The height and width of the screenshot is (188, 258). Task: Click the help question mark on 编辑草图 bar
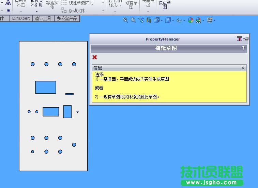(x=243, y=48)
